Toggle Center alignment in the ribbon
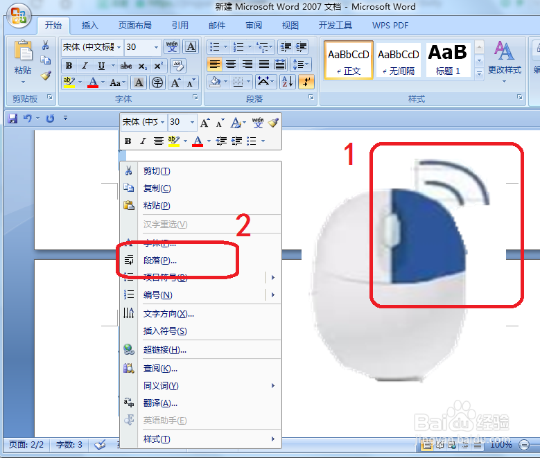 pyautogui.click(x=231, y=64)
